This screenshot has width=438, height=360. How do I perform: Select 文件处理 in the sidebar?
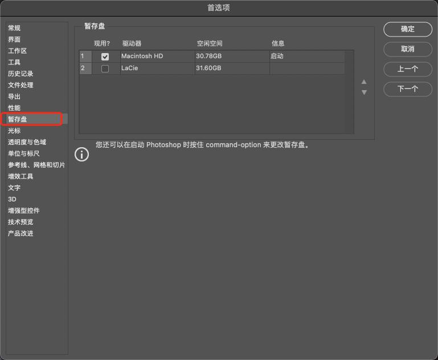tap(21, 85)
